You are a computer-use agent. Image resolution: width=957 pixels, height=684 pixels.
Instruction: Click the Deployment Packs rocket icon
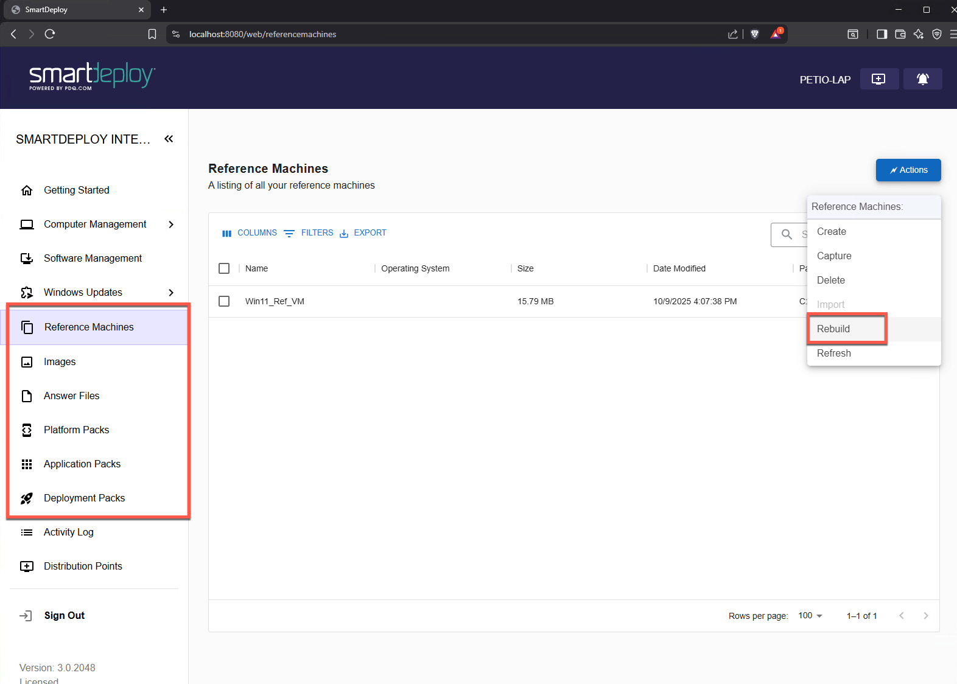point(27,498)
